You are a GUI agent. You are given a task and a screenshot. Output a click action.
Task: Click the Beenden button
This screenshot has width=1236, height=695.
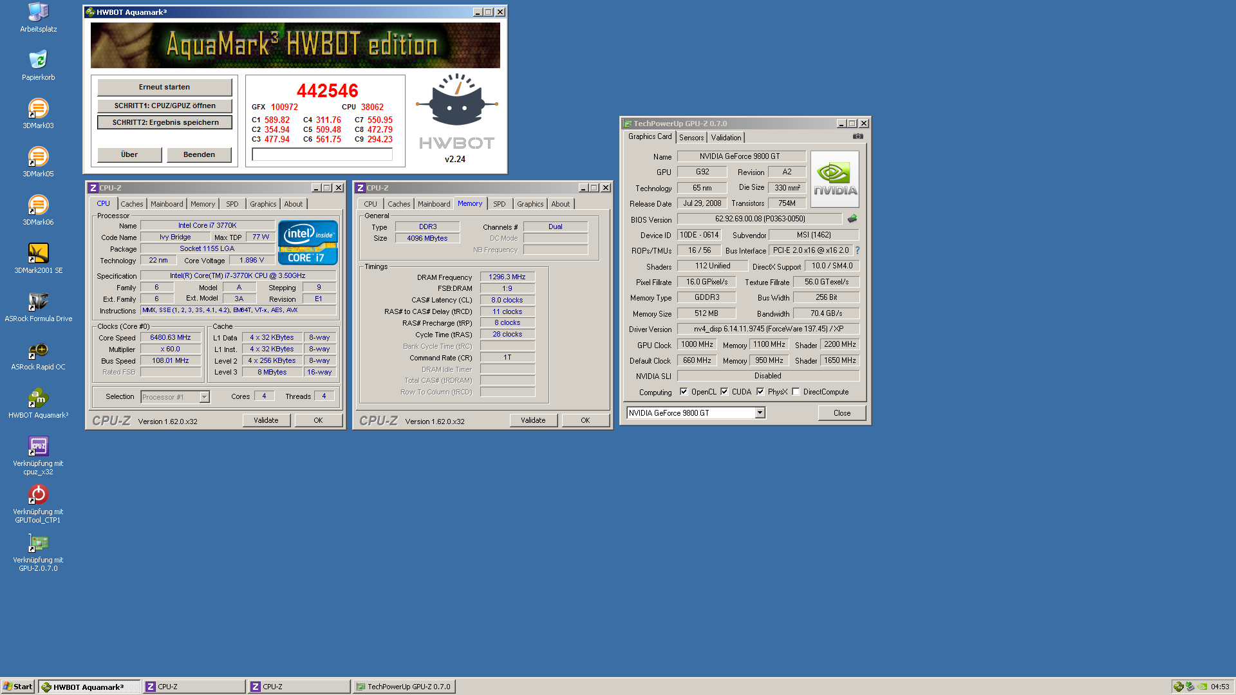click(x=199, y=154)
